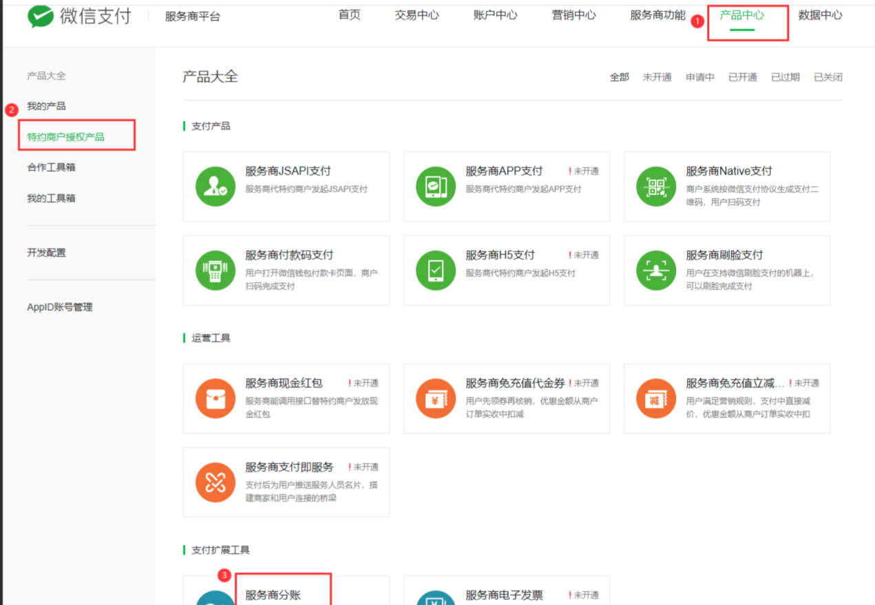
Task: Click the 支付扩展工具 section heading
Action: [x=220, y=550]
